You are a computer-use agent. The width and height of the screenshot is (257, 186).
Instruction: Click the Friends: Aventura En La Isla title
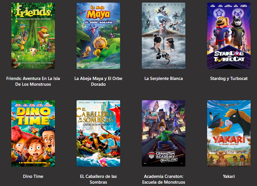click(33, 81)
